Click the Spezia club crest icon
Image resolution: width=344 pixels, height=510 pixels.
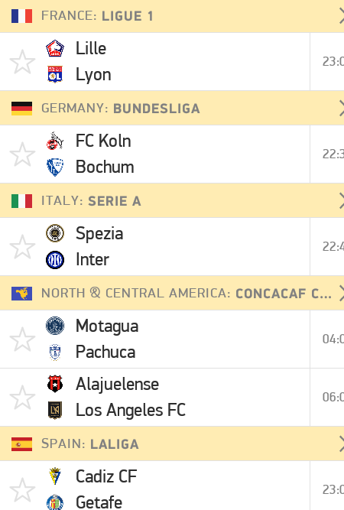55,233
